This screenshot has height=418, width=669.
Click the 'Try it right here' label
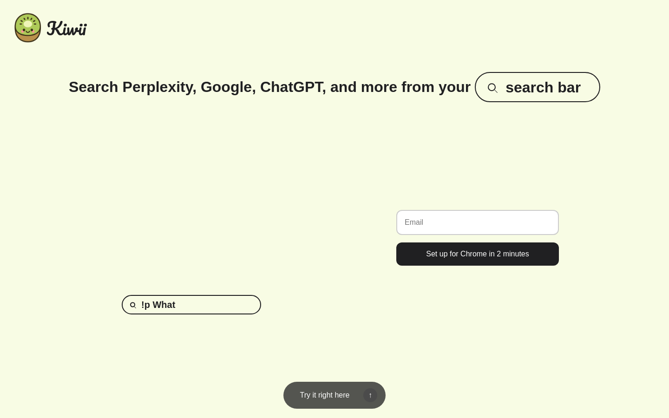pyautogui.click(x=325, y=395)
